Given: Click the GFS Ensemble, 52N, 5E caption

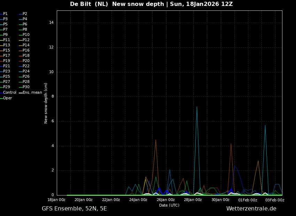Looking at the screenshot, I should tap(74, 209).
